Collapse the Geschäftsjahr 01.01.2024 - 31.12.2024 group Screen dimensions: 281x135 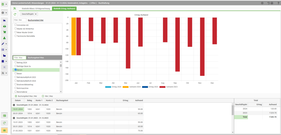14,105
